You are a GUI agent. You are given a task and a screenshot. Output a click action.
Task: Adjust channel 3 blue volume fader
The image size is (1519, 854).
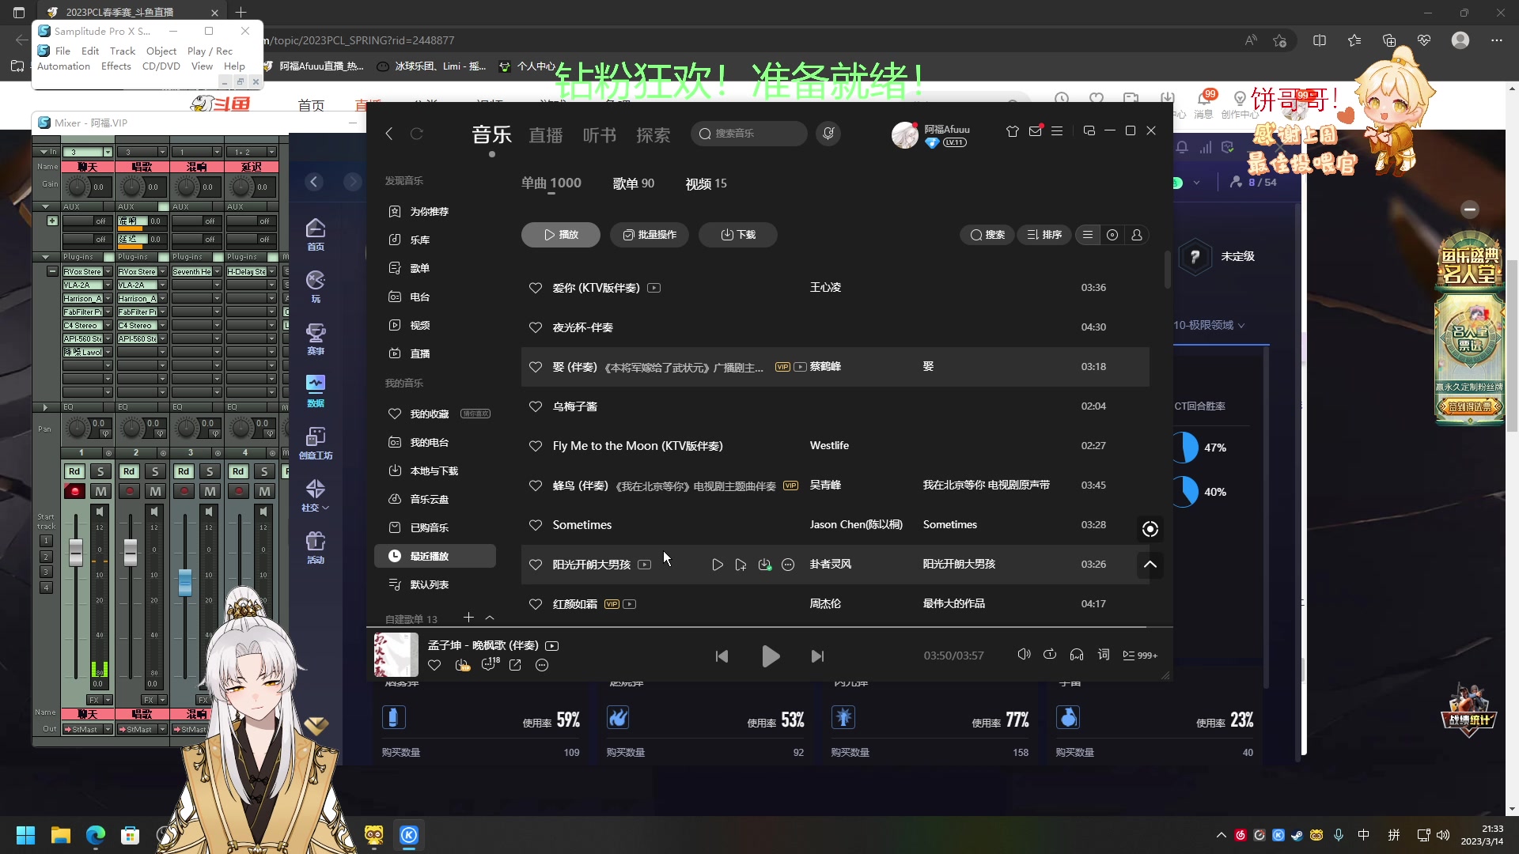click(185, 582)
